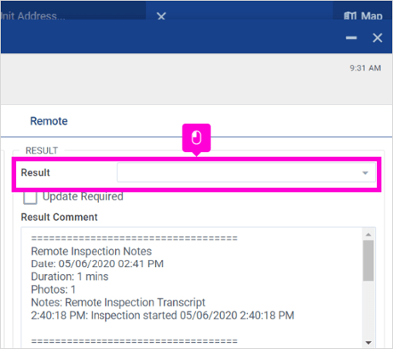Screen dimensions: 393x349
Task: Open the Map view icon
Action: point(350,16)
